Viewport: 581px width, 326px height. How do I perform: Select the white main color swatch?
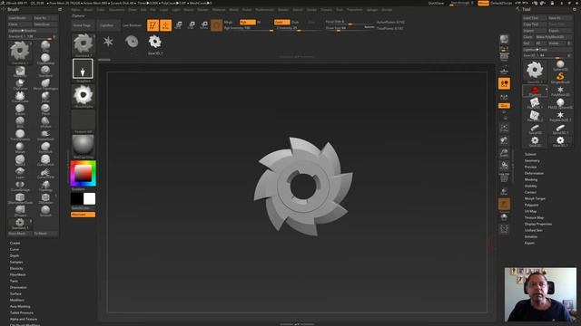pos(89,198)
